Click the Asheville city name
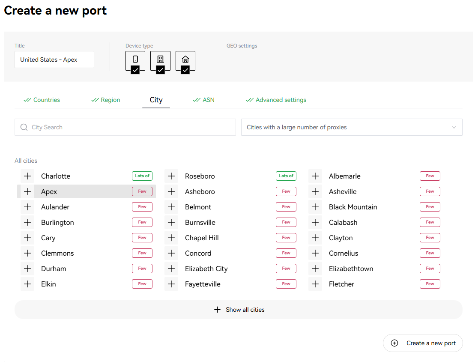475x364 pixels. tap(343, 192)
